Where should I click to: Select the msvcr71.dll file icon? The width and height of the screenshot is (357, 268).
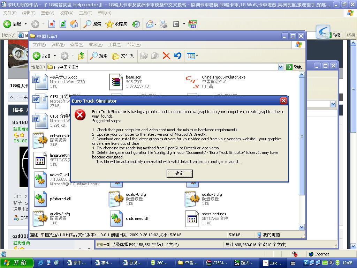coord(40,179)
